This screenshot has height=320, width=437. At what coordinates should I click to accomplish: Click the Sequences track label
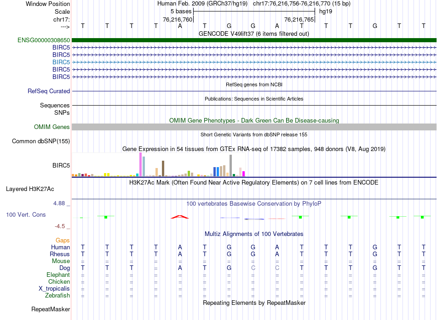pos(55,105)
